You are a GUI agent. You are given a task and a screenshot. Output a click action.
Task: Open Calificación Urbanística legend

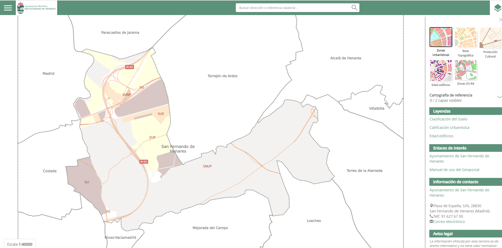[x=449, y=128]
